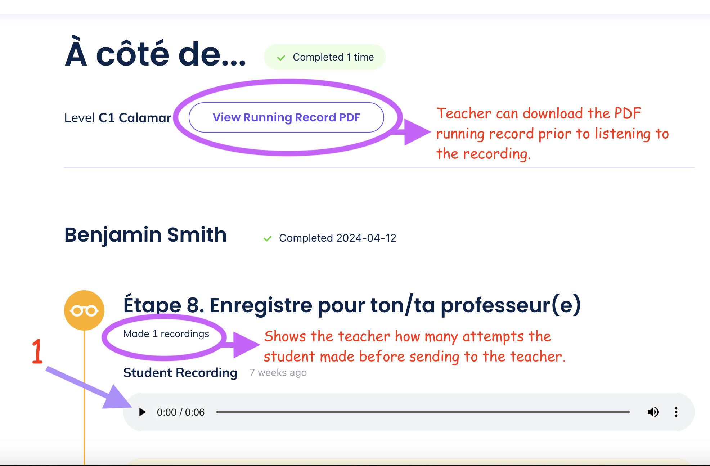Click green checkmark beside Completed 2024-04-12

(x=268, y=239)
